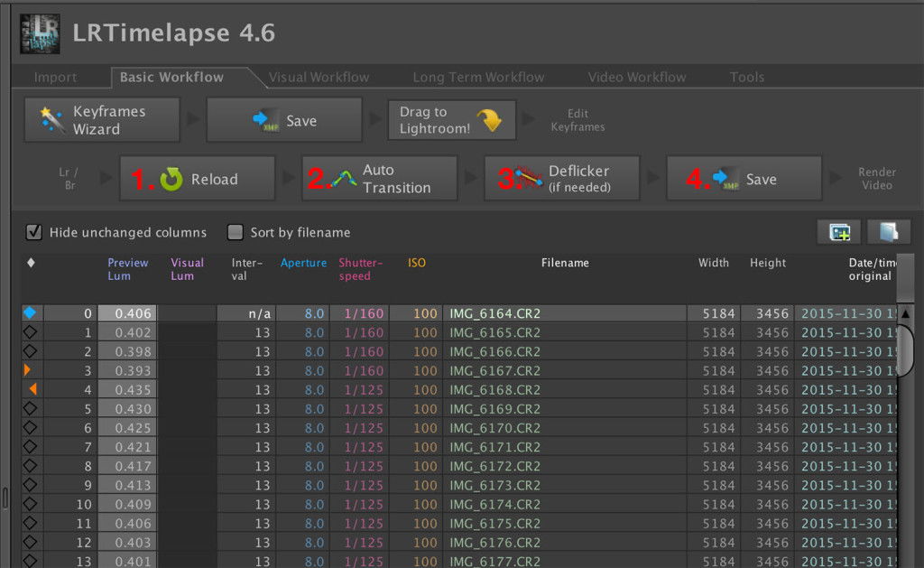Click Preview Lum value 0.435
The image size is (924, 568).
(x=134, y=390)
